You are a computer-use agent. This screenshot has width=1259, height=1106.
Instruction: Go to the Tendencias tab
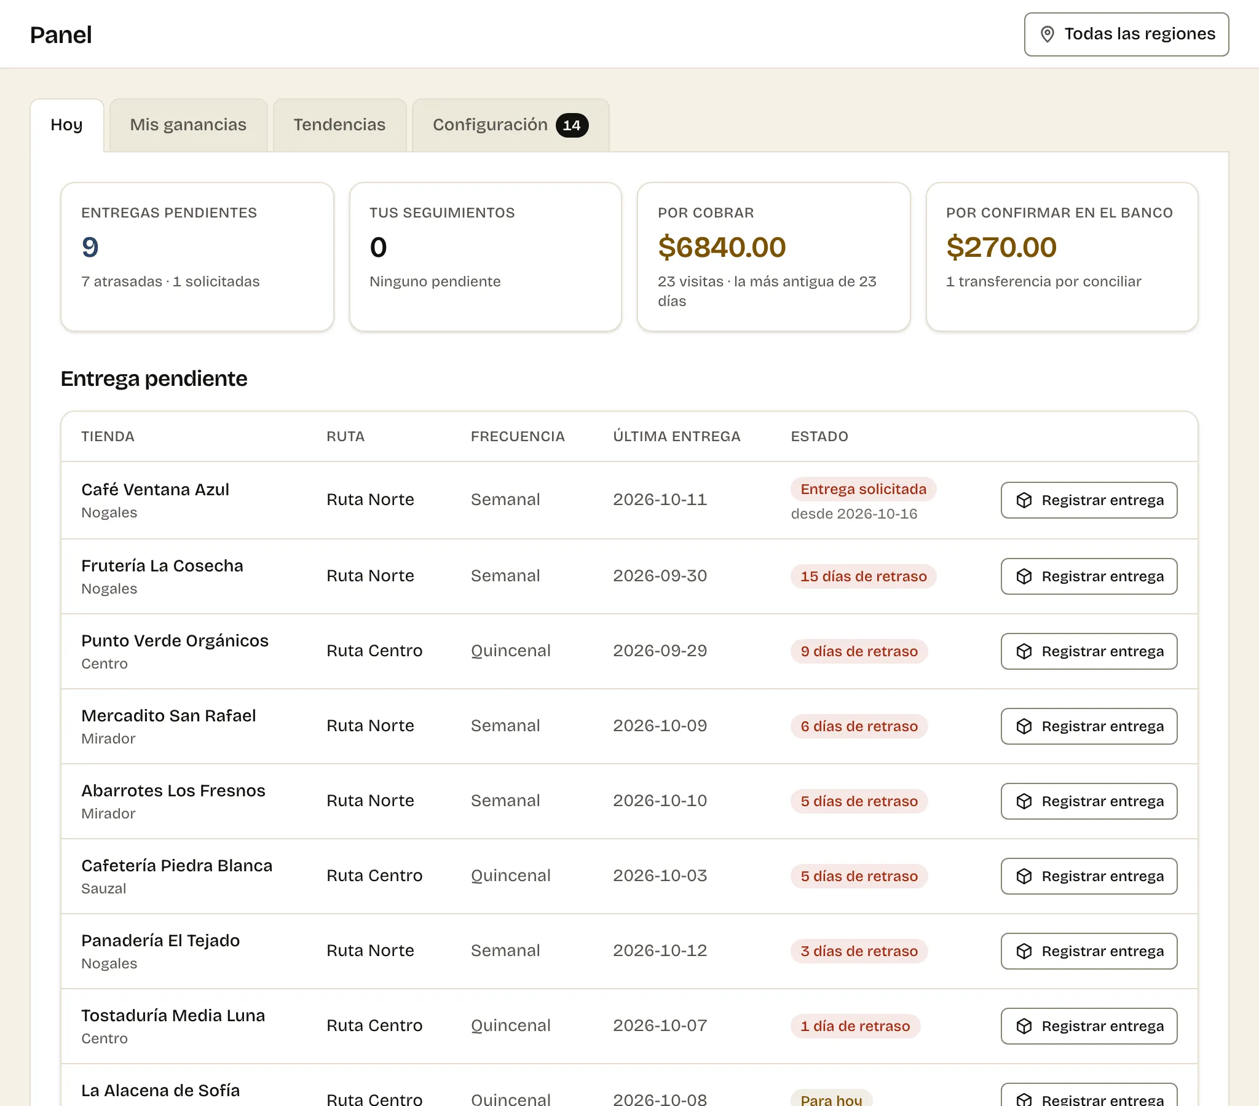(339, 125)
